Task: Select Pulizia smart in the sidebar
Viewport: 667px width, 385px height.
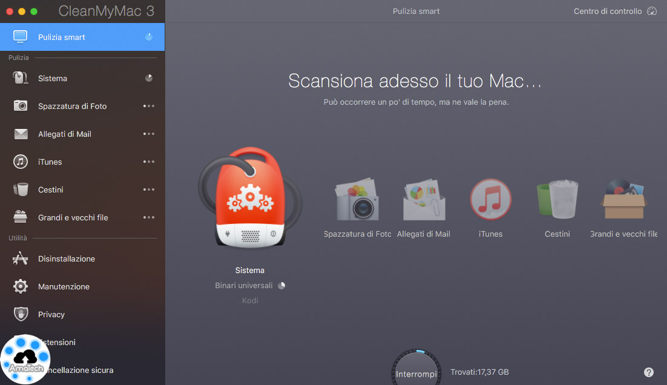Action: 62,37
